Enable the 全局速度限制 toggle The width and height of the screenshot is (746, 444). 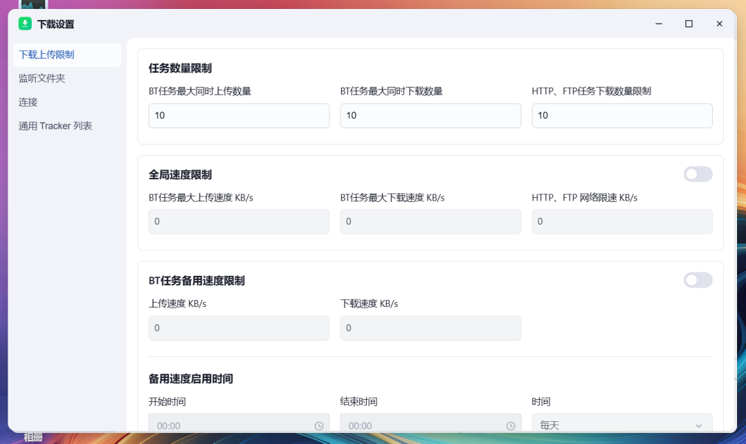coord(698,174)
